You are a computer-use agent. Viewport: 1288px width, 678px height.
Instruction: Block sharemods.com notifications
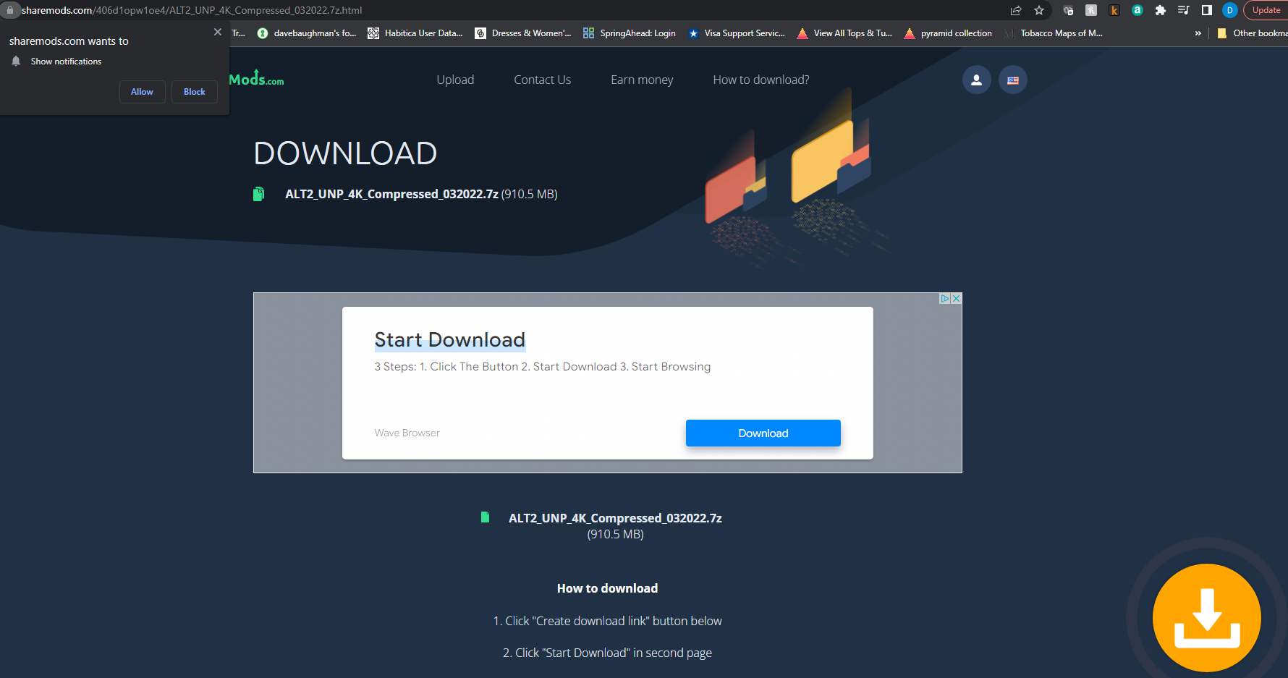(x=194, y=92)
